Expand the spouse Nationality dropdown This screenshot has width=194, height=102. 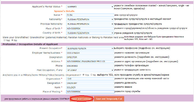coord(90,20)
